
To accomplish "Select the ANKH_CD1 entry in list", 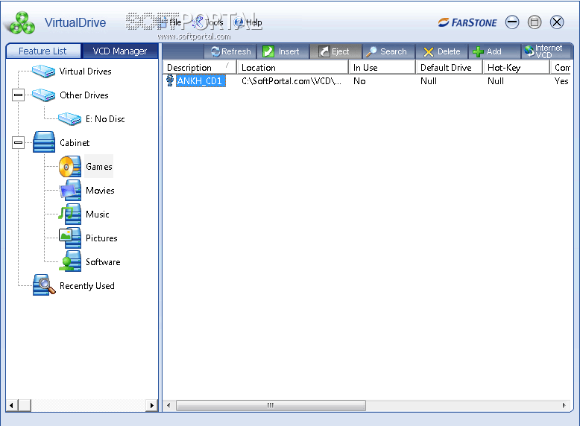I will (x=200, y=81).
